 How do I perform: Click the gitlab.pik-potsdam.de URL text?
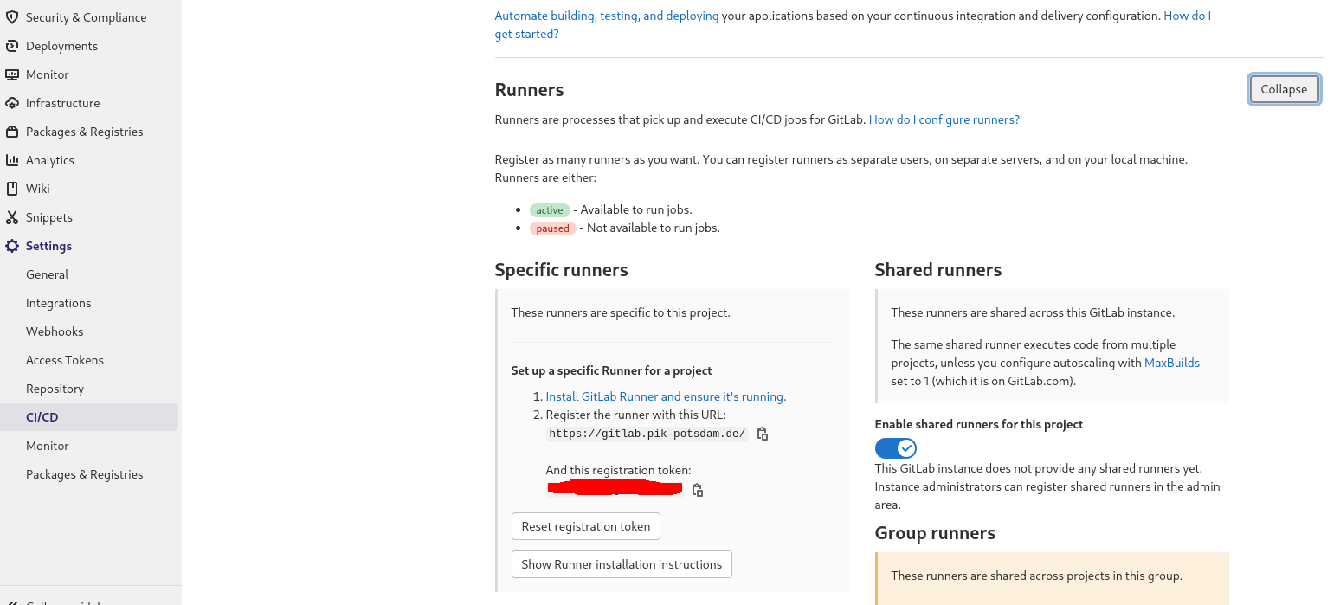tap(647, 434)
